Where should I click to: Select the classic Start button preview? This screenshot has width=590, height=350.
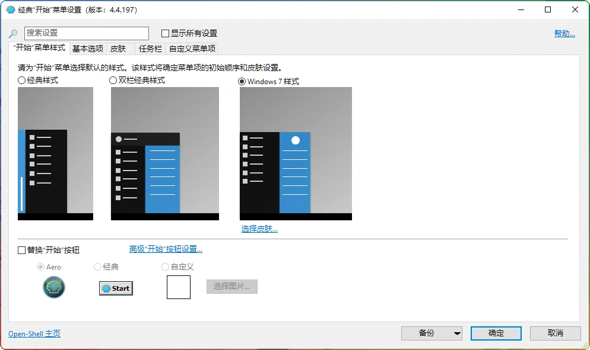coord(115,288)
